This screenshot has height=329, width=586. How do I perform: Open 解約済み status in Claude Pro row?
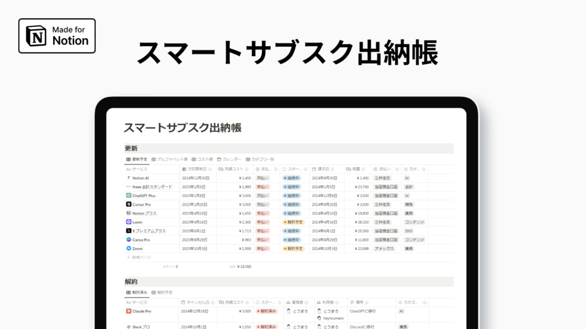pos(266,311)
